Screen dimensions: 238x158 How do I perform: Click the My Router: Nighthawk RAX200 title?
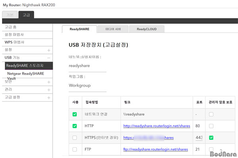click(29, 5)
